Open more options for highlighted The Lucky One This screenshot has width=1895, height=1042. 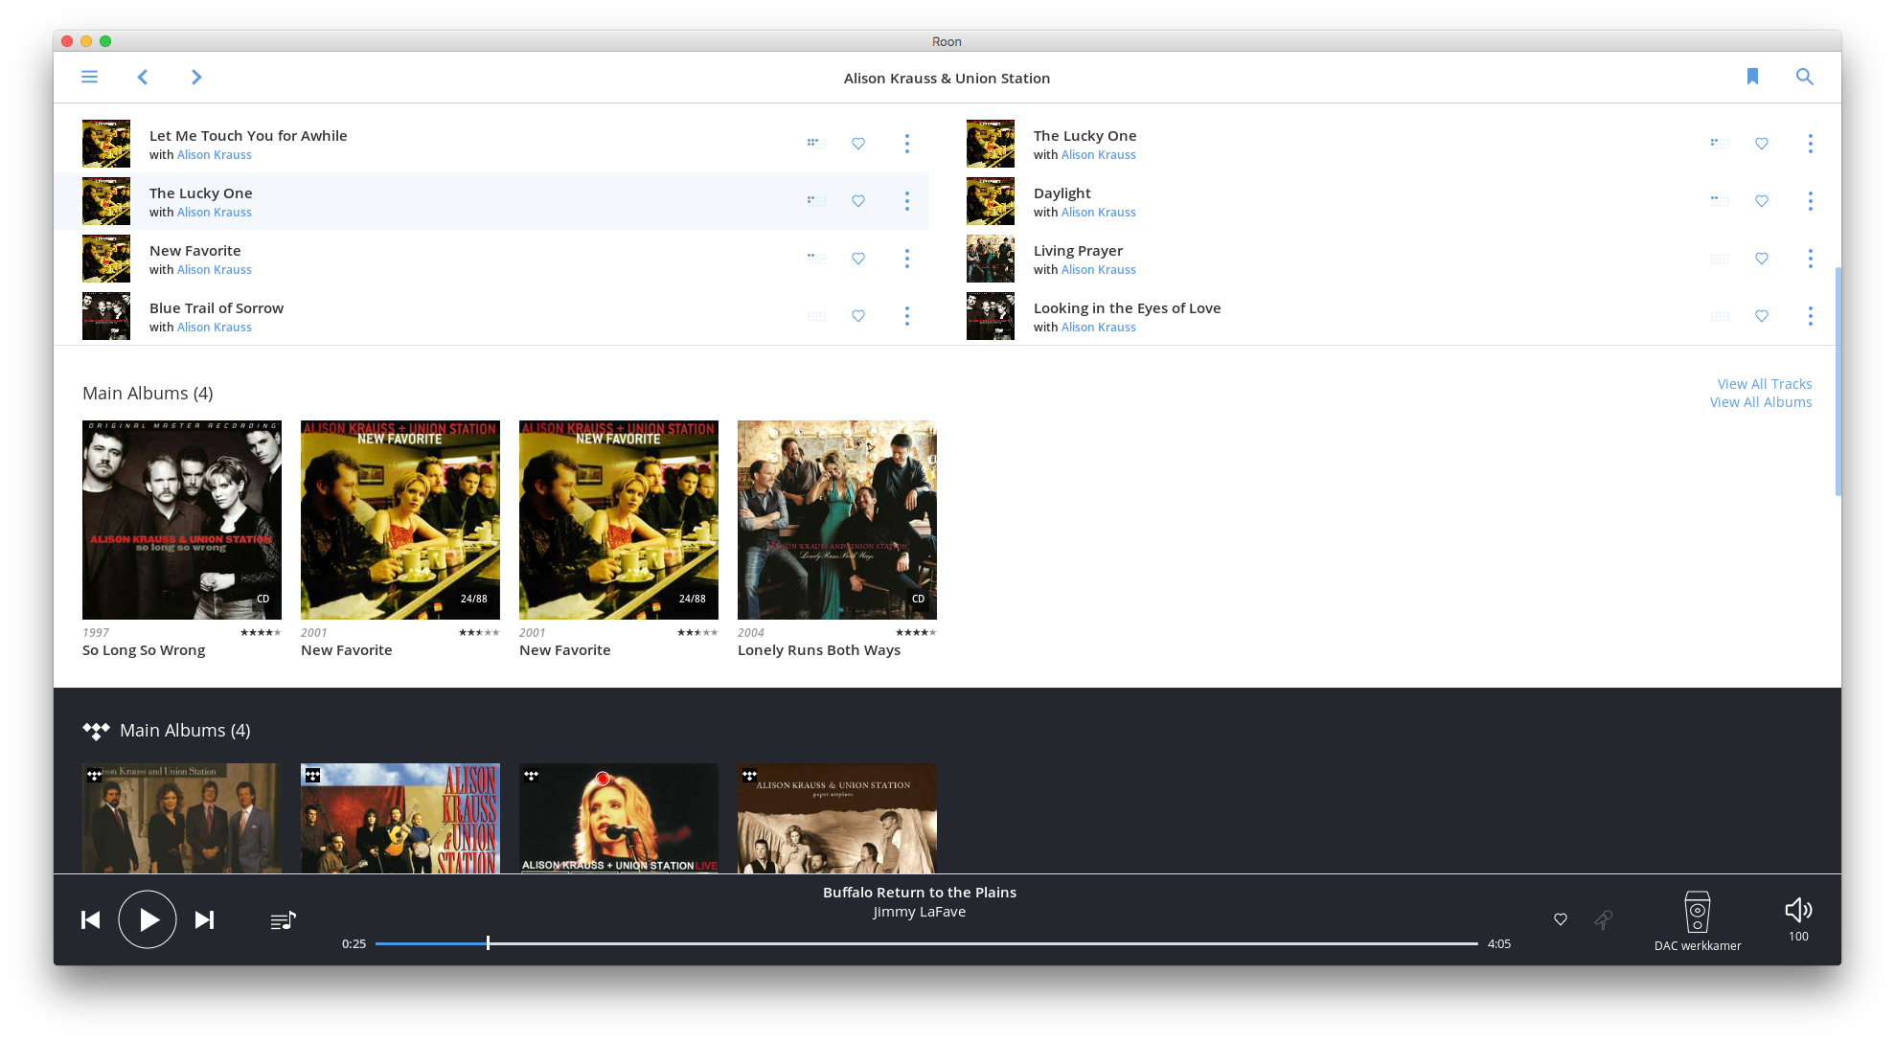point(907,201)
